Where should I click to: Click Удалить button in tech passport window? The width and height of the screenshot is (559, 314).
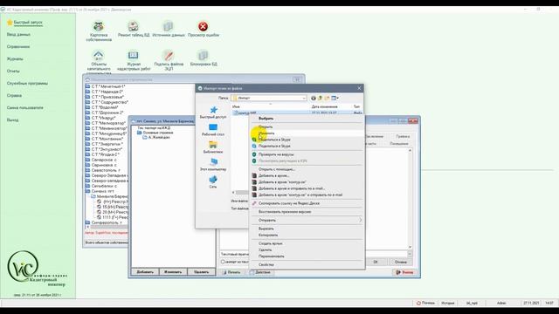point(202,272)
